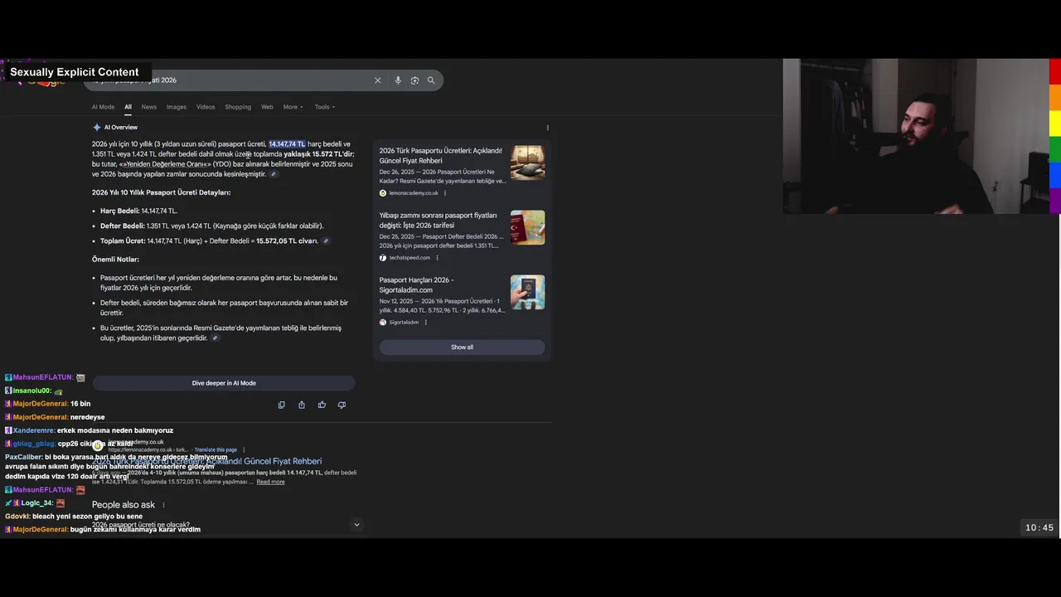This screenshot has height=597, width=1061.
Task: Open 'Güncel Fiyat Rehberi' search result title
Action: [207, 461]
